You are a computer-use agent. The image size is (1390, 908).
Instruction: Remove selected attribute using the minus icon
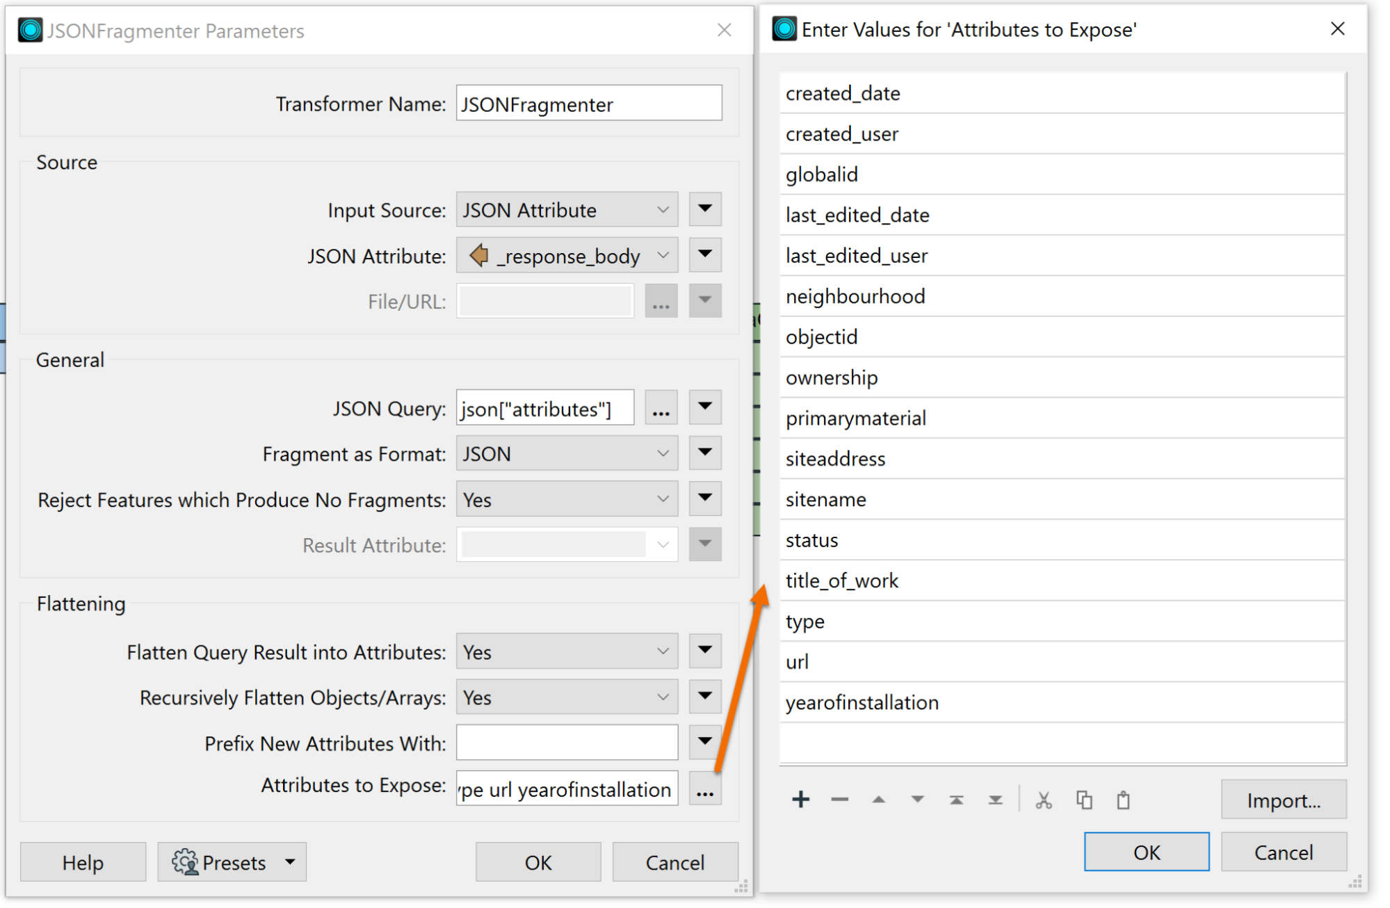(839, 800)
